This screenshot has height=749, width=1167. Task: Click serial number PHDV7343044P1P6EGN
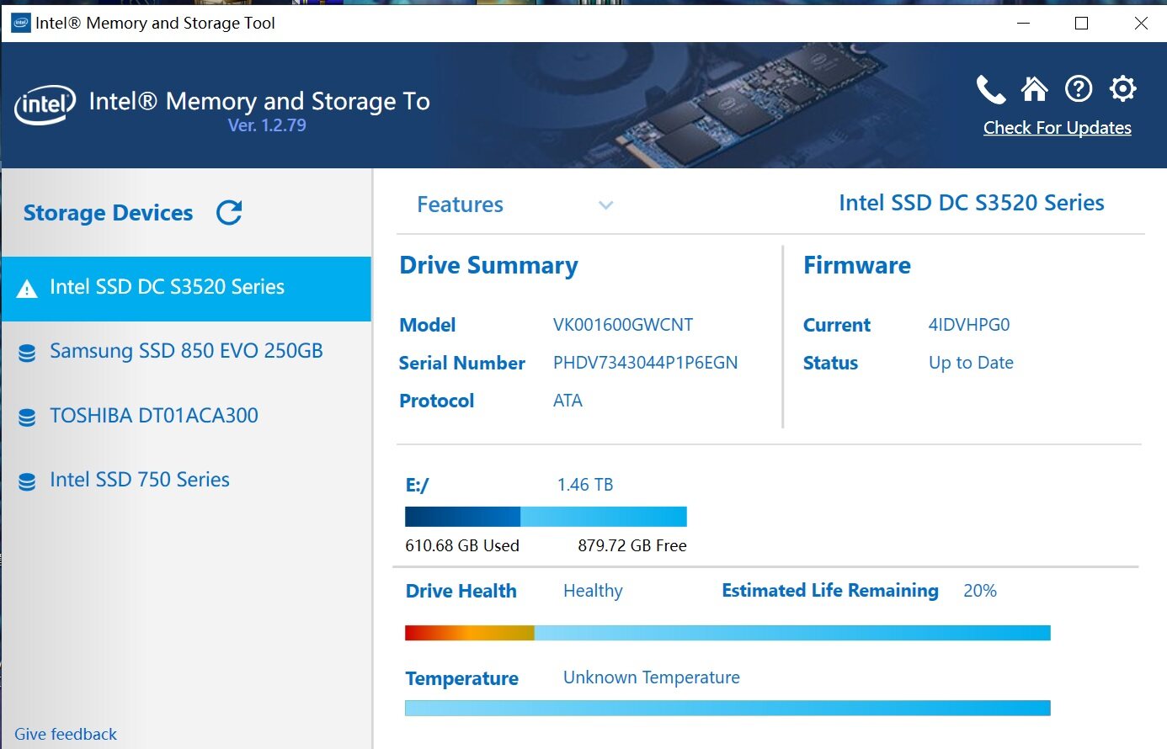coord(645,363)
